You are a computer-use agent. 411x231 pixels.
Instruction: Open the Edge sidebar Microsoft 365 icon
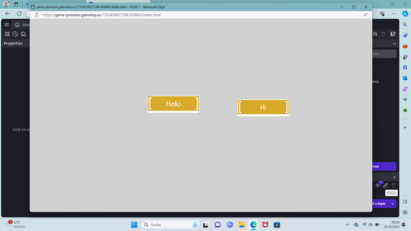tap(405, 67)
